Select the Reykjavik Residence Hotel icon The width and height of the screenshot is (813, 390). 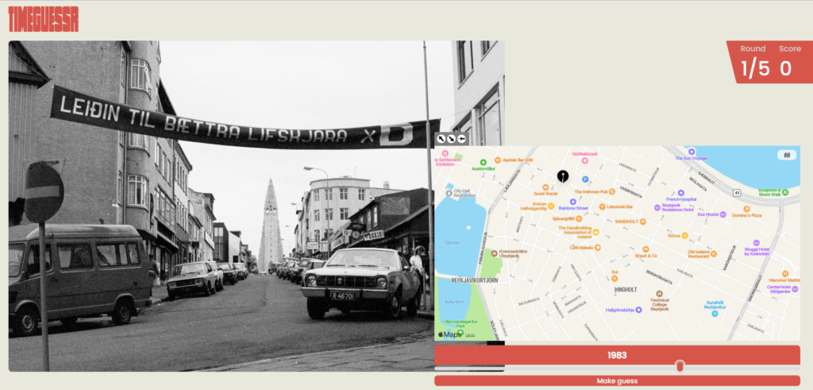[x=657, y=207]
